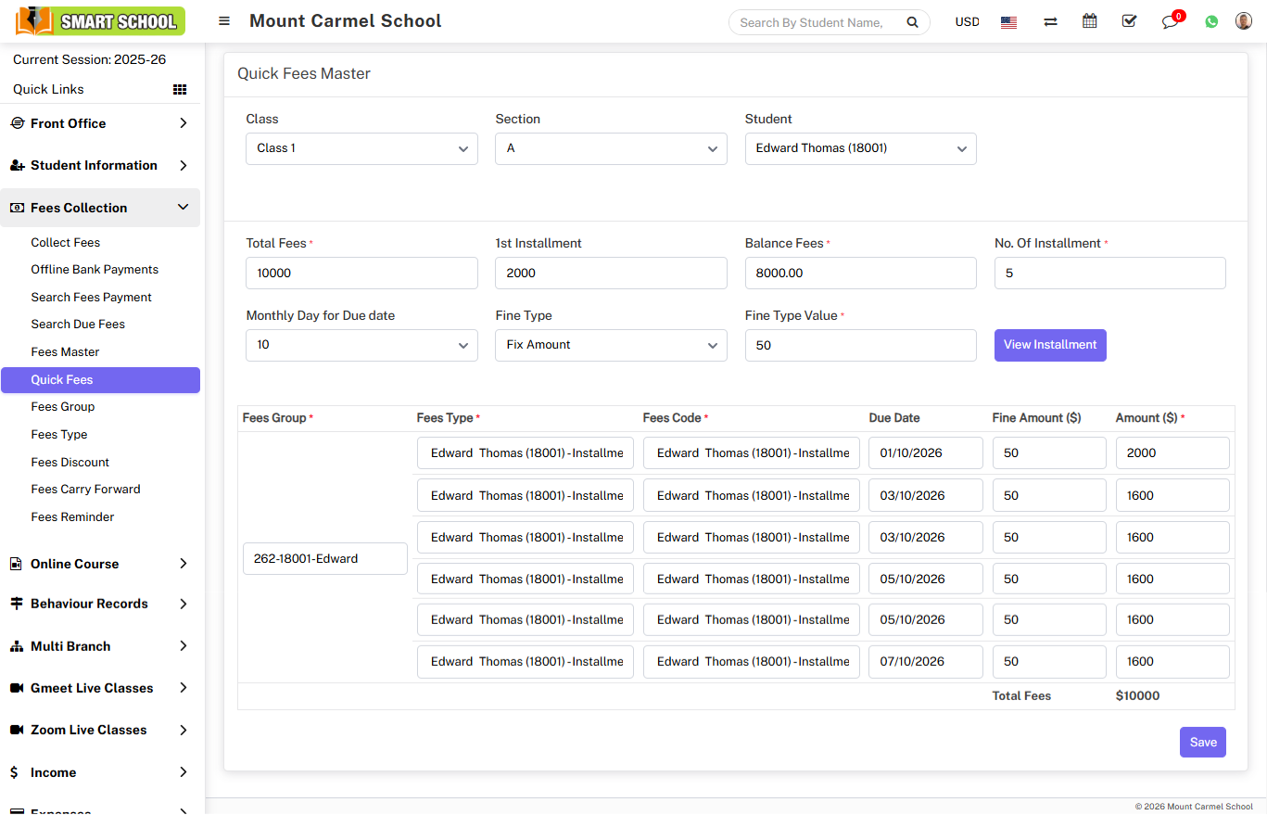1267x815 pixels.
Task: Open the Class dropdown
Action: pos(361,148)
